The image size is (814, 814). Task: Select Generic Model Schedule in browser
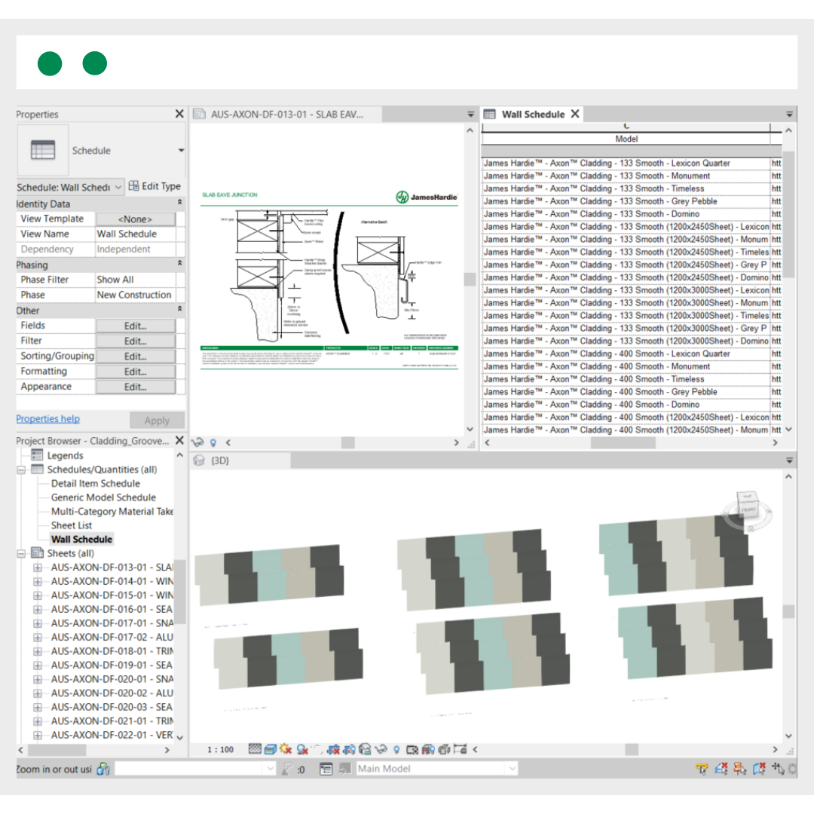click(x=103, y=497)
